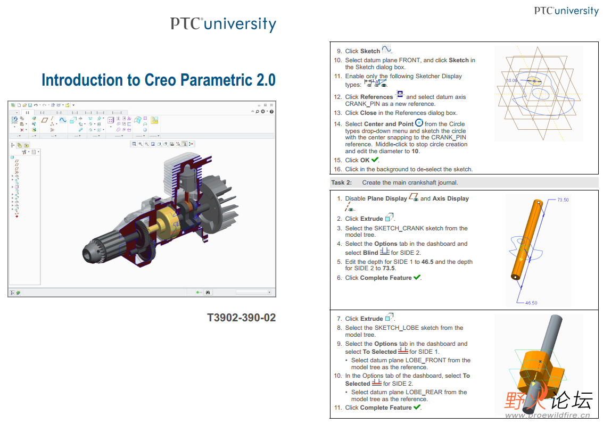Click the command search magnifier icon

point(257,112)
